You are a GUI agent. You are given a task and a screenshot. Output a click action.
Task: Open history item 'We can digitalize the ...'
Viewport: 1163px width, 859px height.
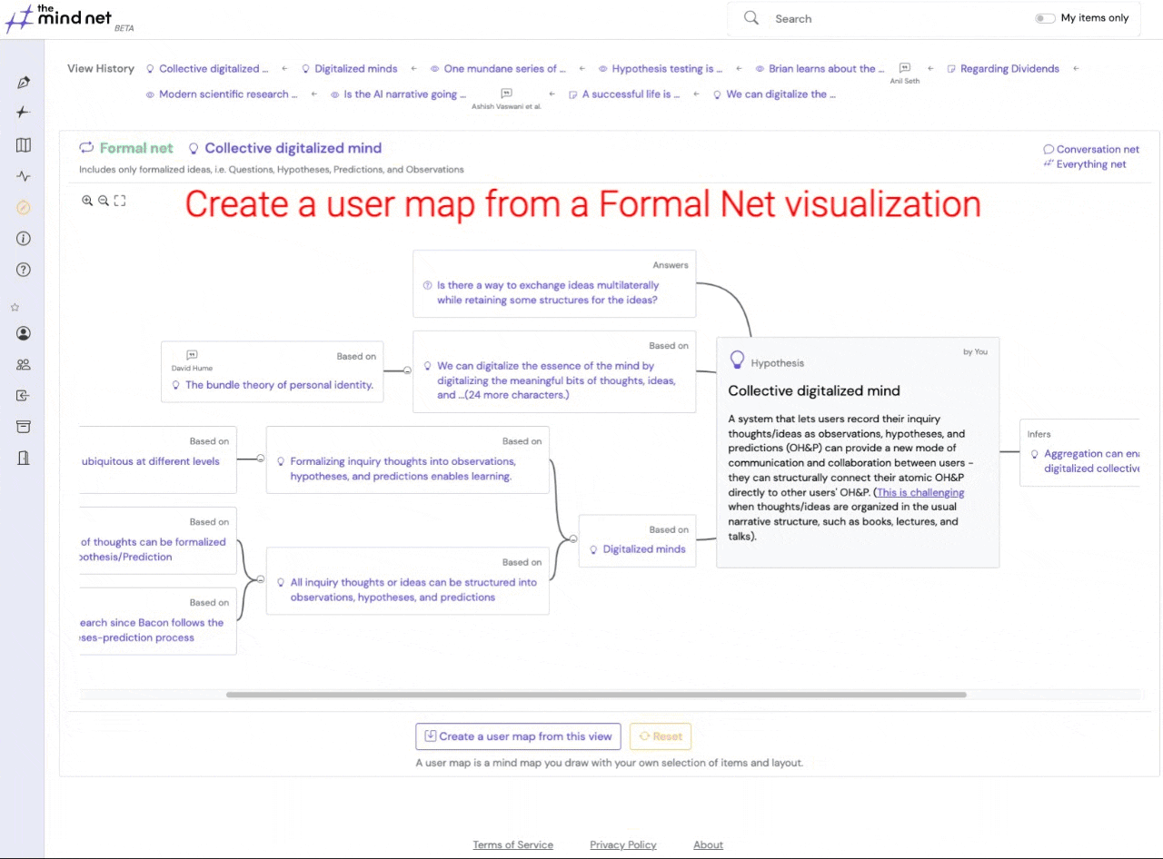pos(780,94)
